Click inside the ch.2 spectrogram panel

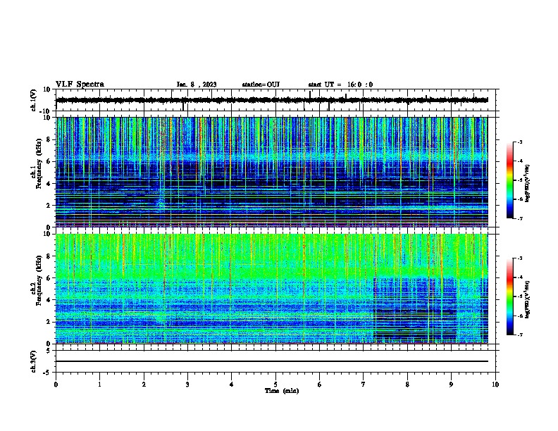coord(272,289)
